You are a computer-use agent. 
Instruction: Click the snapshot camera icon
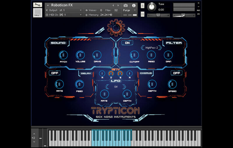126,5
